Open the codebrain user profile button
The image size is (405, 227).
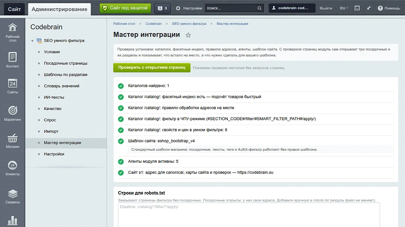[292, 8]
